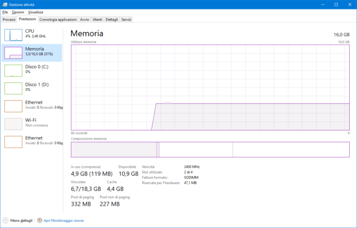The height and width of the screenshot is (228, 357).
Task: Open the Servizi tab
Action: pyautogui.click(x=127, y=20)
